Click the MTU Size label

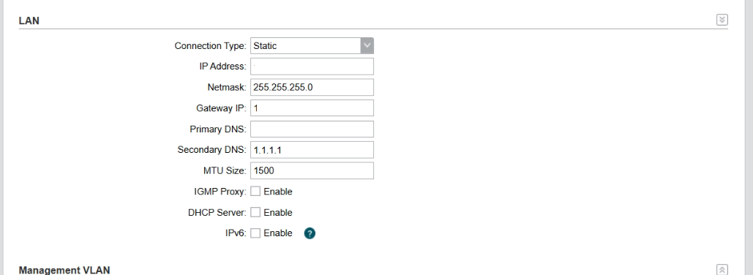tap(225, 171)
